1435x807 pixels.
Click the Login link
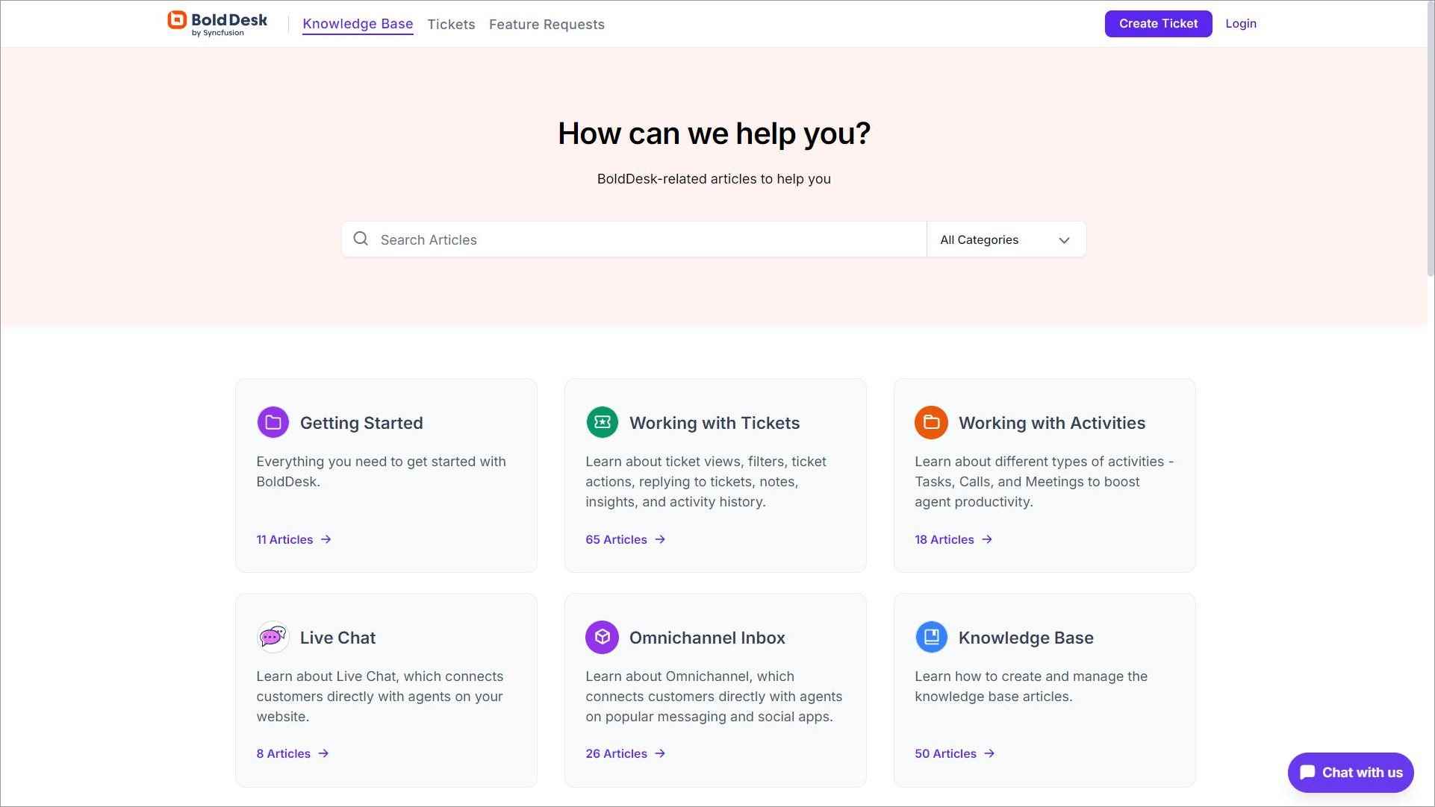[x=1240, y=24]
